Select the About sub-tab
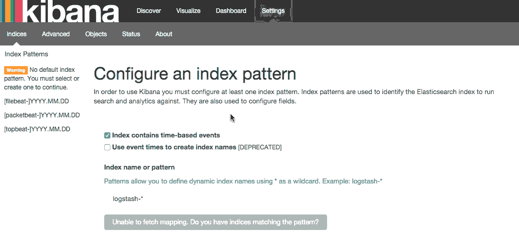The height and width of the screenshot is (246, 519). click(x=164, y=34)
